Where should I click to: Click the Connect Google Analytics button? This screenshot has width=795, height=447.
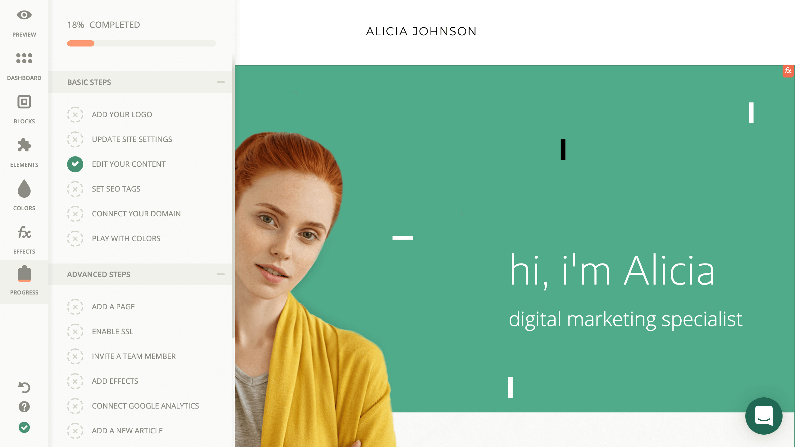[x=145, y=405]
